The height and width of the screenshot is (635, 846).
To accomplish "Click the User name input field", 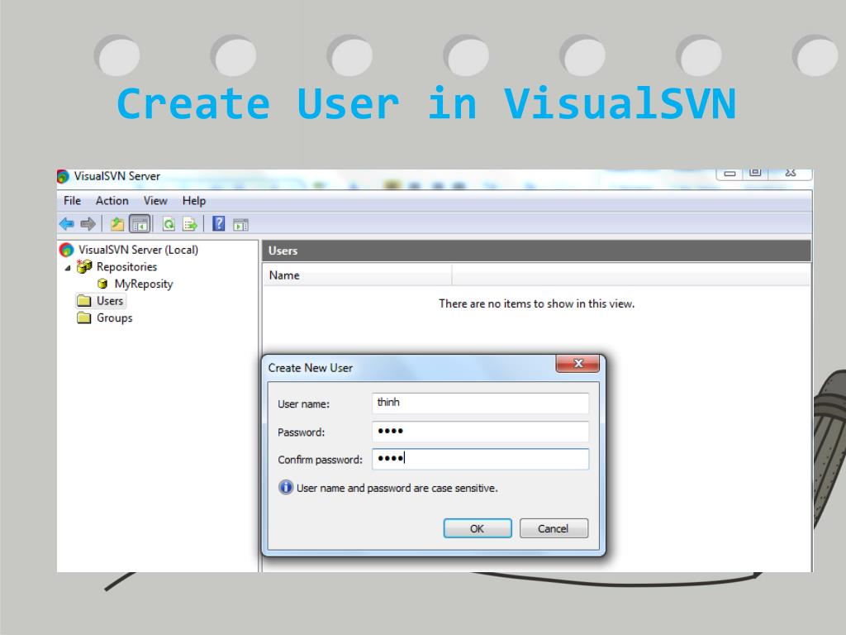I will click(x=480, y=403).
